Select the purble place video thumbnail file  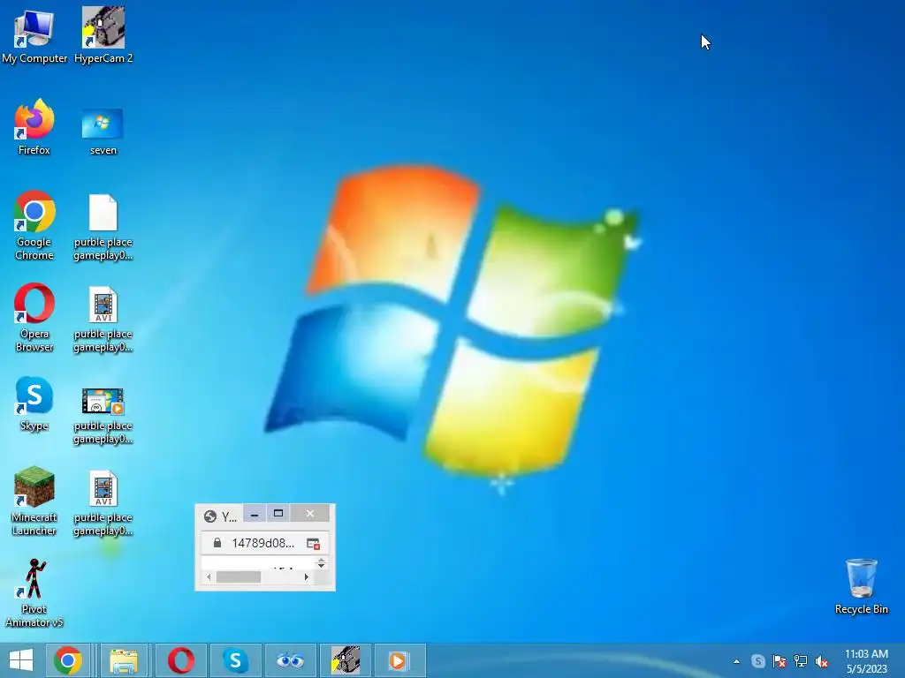[103, 416]
